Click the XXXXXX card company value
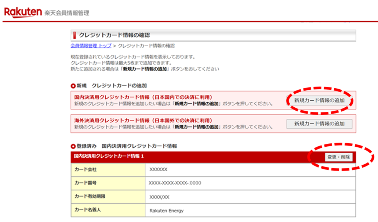The width and height of the screenshot is (378, 222). (x=158, y=169)
